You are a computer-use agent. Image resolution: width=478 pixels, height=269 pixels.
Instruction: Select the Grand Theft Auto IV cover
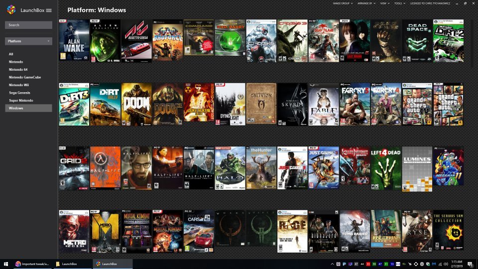[417, 104]
